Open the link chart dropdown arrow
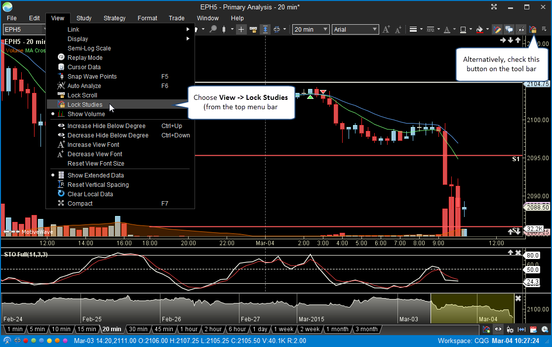Viewport: 552px width, 347px height. tap(284, 29)
